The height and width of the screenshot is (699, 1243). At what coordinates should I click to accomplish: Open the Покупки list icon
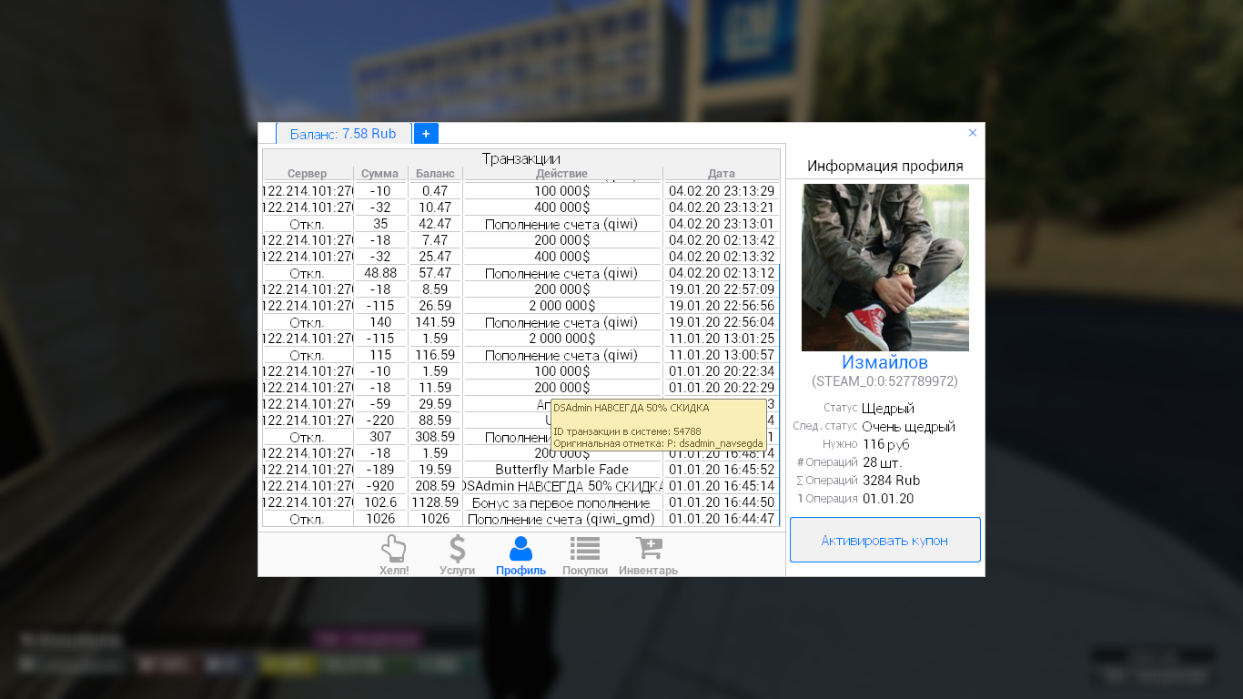click(x=584, y=549)
